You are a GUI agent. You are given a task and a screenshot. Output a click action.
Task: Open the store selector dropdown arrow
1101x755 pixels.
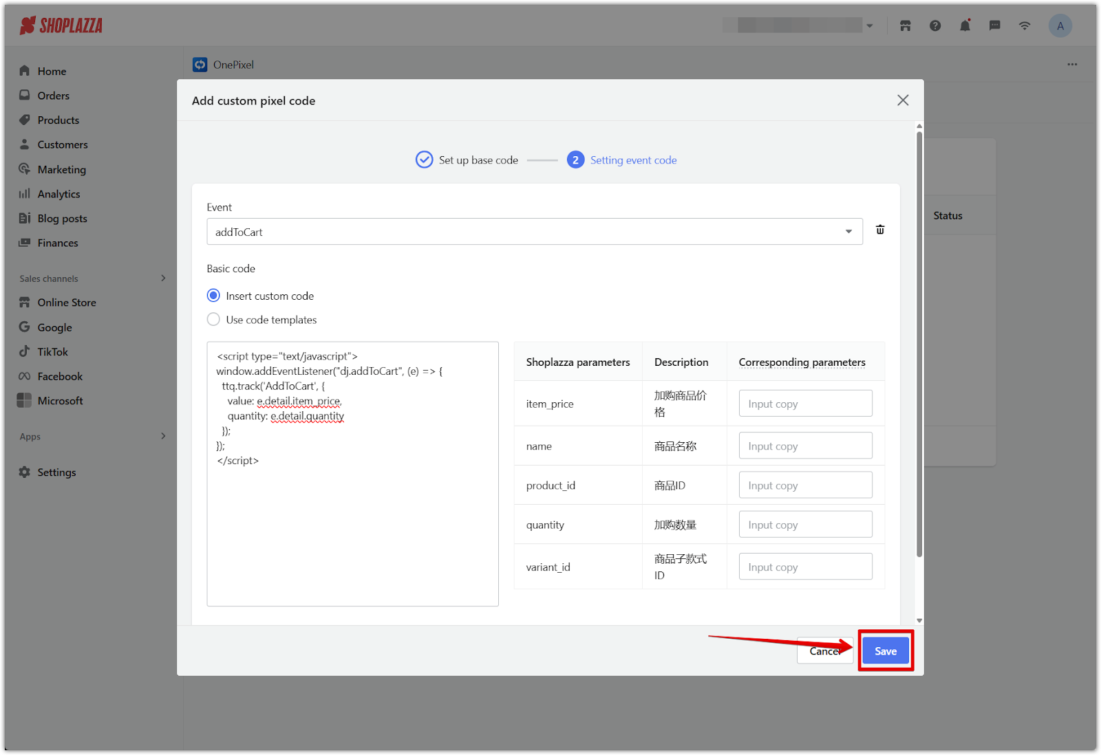point(870,26)
